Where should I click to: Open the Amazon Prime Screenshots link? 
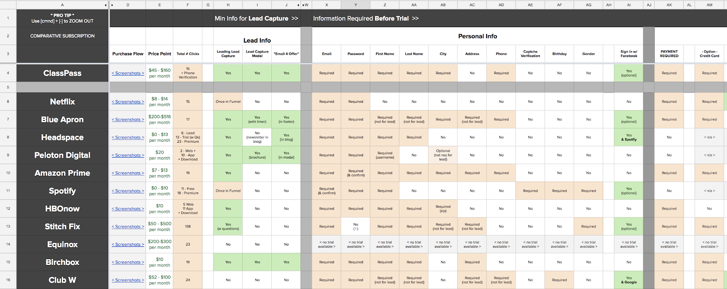[128, 173]
